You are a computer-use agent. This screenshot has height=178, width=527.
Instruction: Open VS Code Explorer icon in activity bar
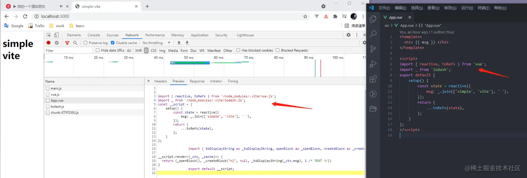tap(373, 19)
